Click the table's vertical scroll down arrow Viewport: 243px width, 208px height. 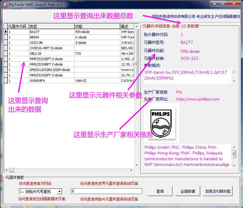[x=136, y=165]
